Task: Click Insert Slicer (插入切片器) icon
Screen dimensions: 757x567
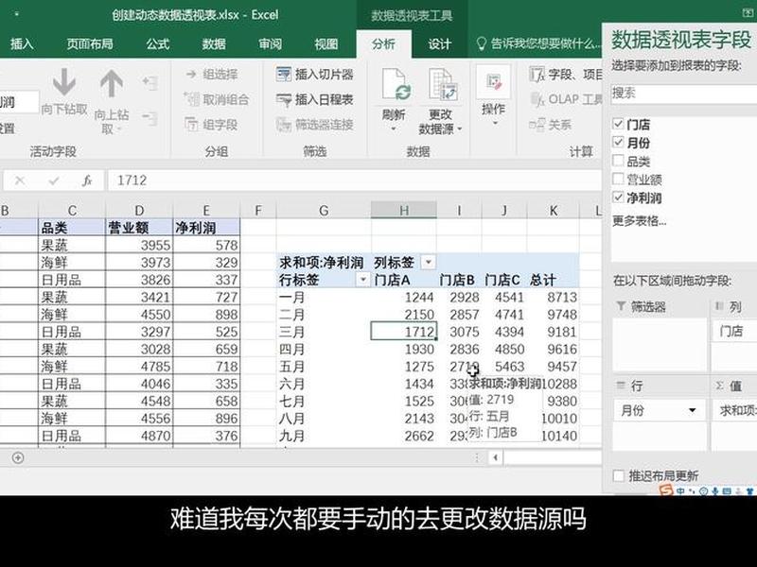Action: (x=283, y=75)
